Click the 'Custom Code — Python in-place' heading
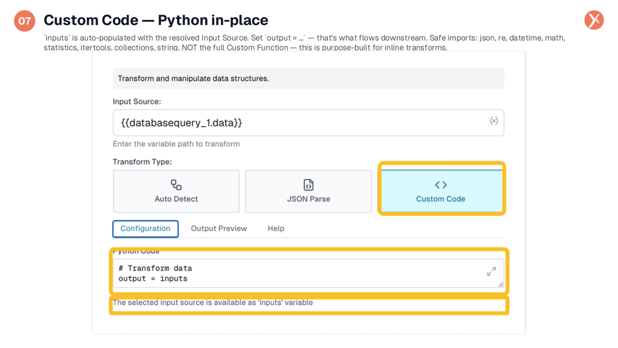The height and width of the screenshot is (348, 618). [x=156, y=20]
